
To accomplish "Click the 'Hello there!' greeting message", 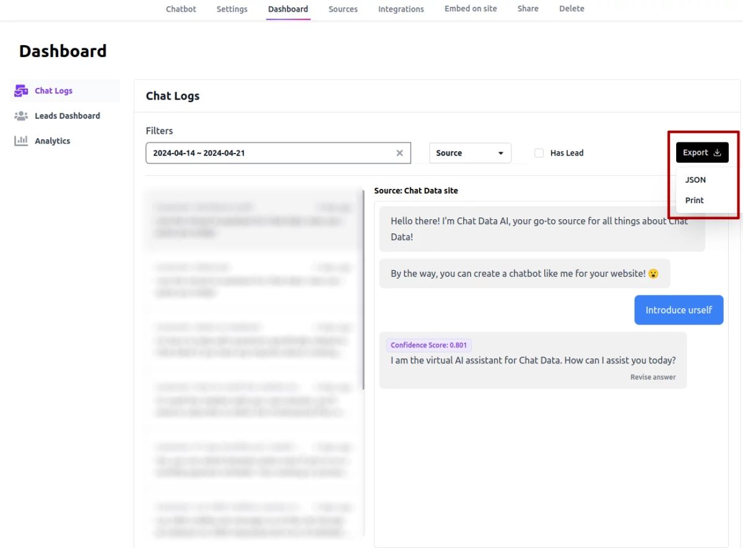I will click(542, 229).
